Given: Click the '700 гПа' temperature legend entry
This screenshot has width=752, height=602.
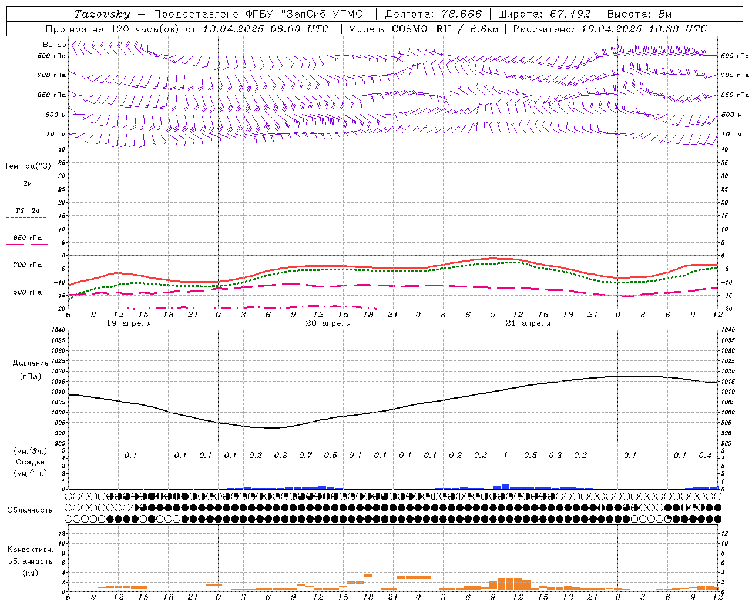Looking at the screenshot, I should [x=28, y=265].
